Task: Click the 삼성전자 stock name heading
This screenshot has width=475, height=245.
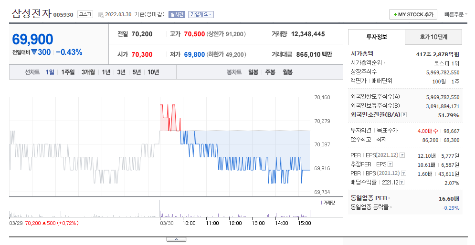Action: tap(32, 14)
